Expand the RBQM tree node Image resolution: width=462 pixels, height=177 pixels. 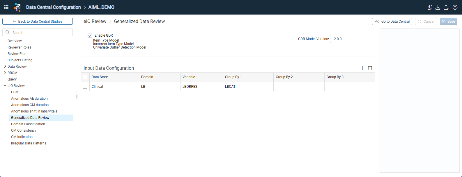pos(5,73)
